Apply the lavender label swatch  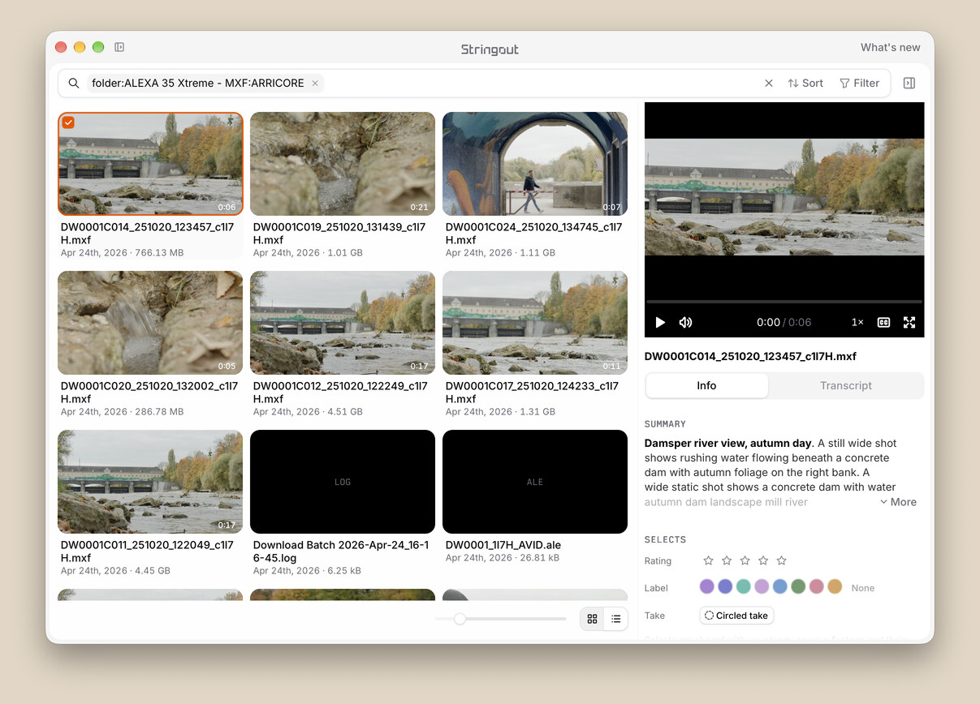762,586
